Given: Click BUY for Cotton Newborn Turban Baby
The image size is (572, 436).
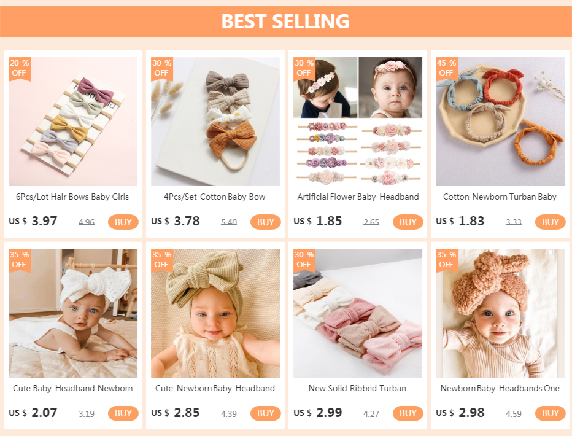Looking at the screenshot, I should point(550,222).
